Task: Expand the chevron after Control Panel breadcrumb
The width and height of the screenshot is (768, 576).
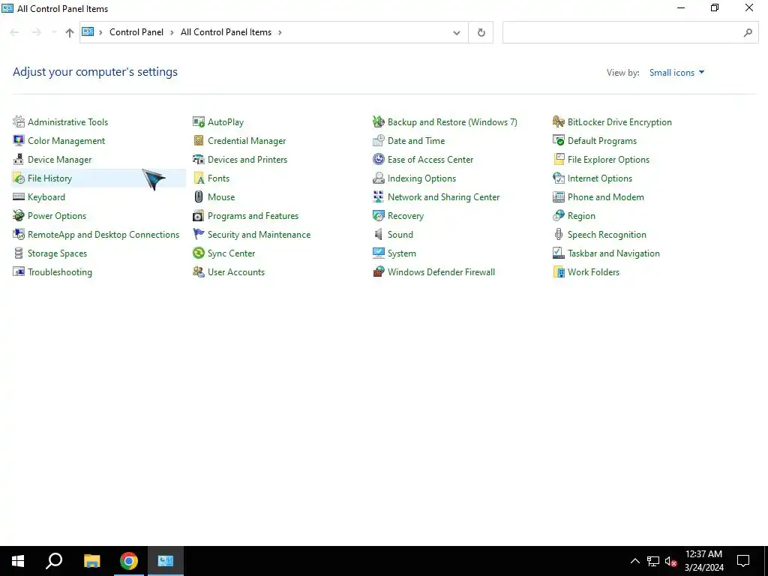Action: tap(172, 32)
